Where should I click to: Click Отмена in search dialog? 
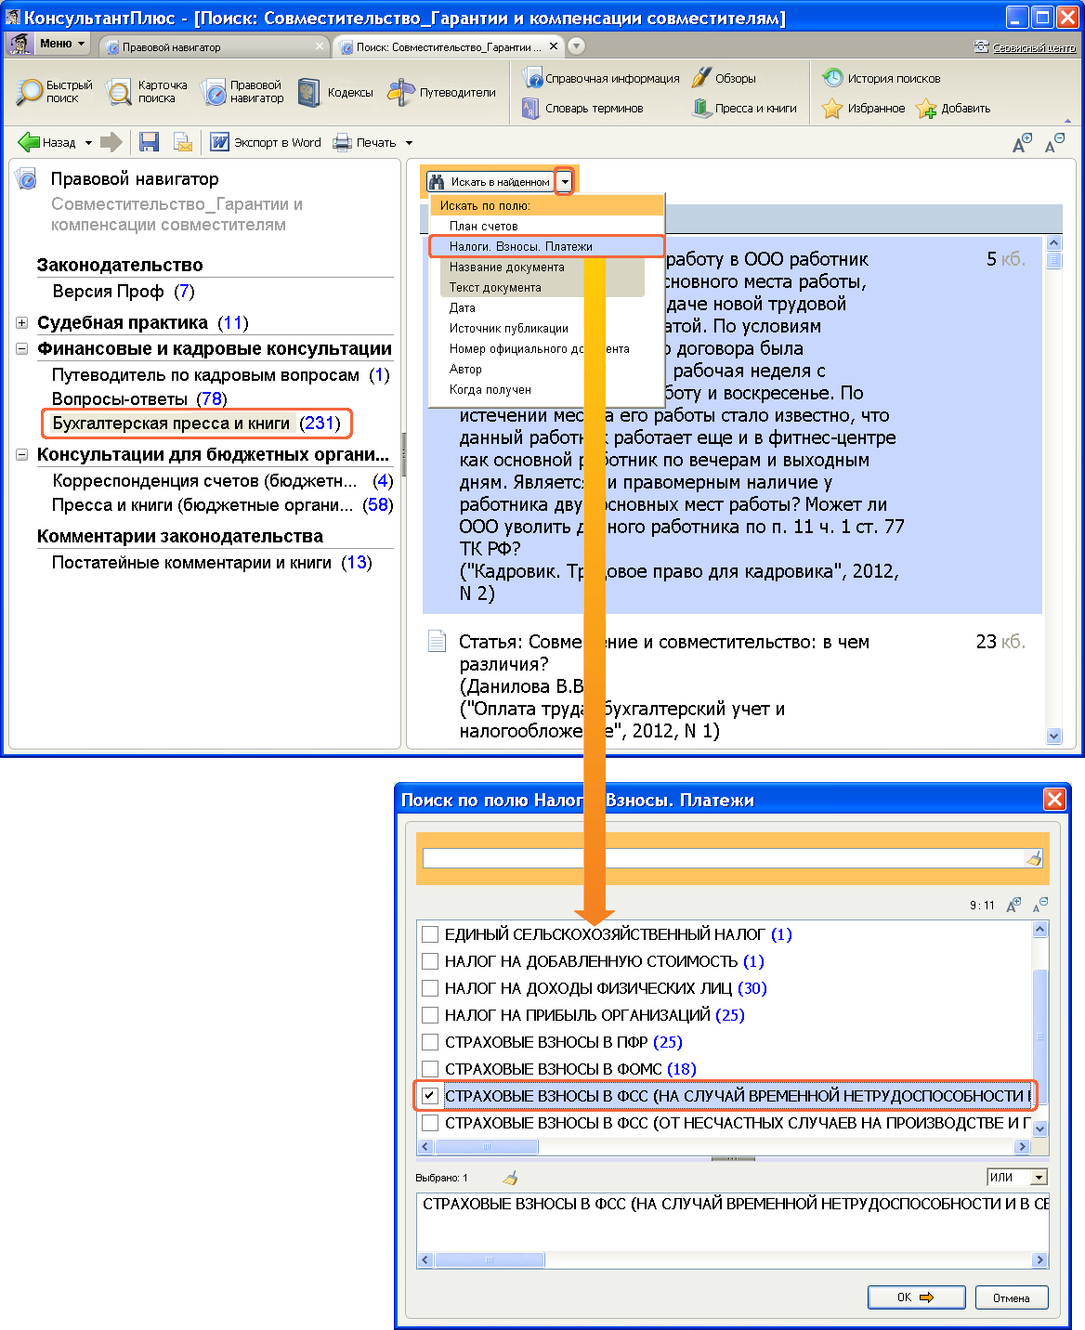1011,1297
